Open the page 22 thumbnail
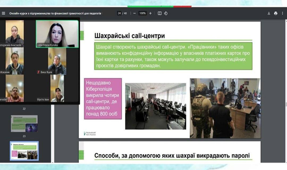The width and height of the screenshot is (287, 170). (24, 123)
